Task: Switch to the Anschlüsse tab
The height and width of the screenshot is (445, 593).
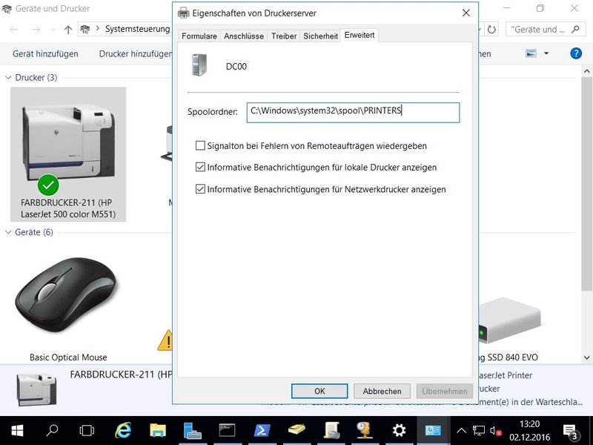Action: coord(244,36)
